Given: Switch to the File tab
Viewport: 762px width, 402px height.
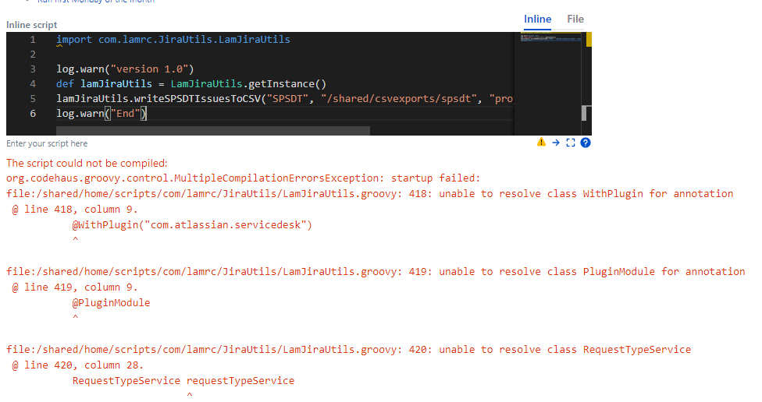Looking at the screenshot, I should (575, 19).
